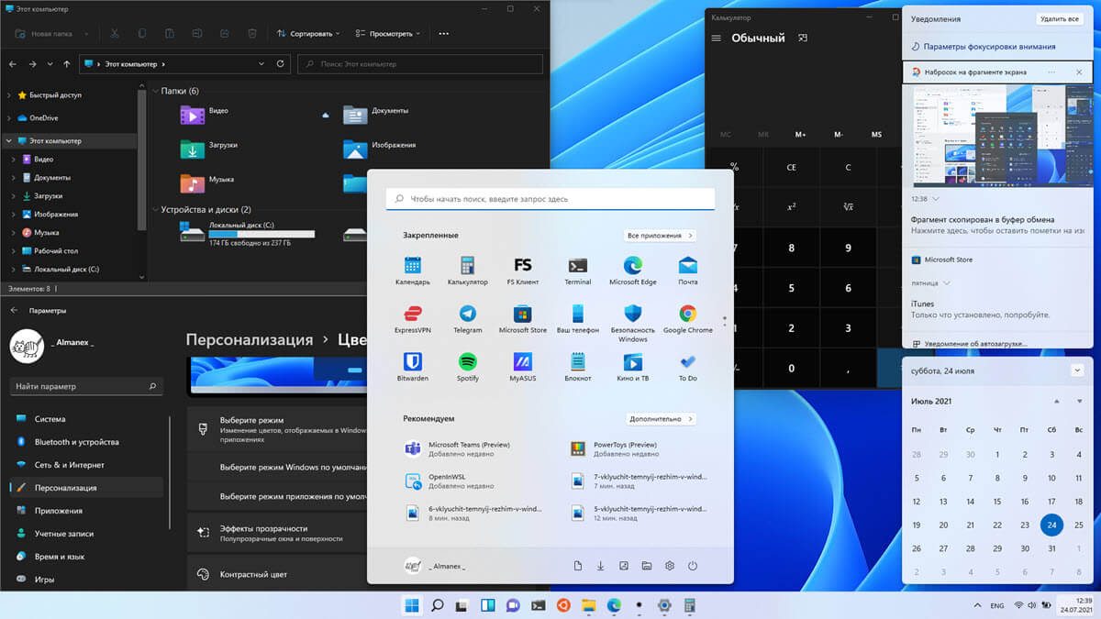Screen dimensions: 1101x619
Task: Launch Spotify from pinned apps
Action: (x=468, y=366)
